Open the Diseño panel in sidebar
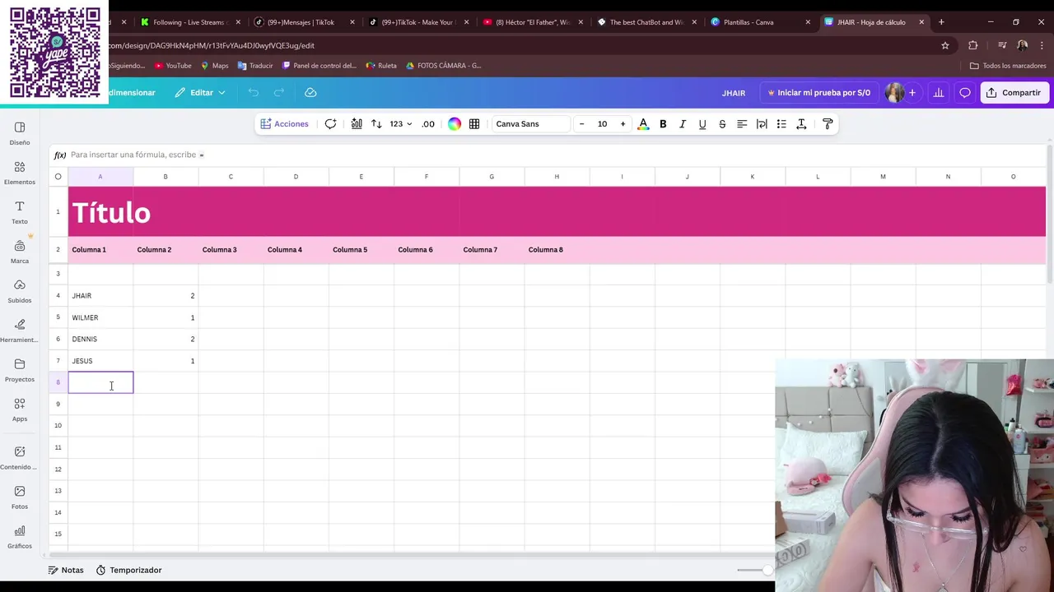Screen dimensions: 1054x592 (20, 133)
